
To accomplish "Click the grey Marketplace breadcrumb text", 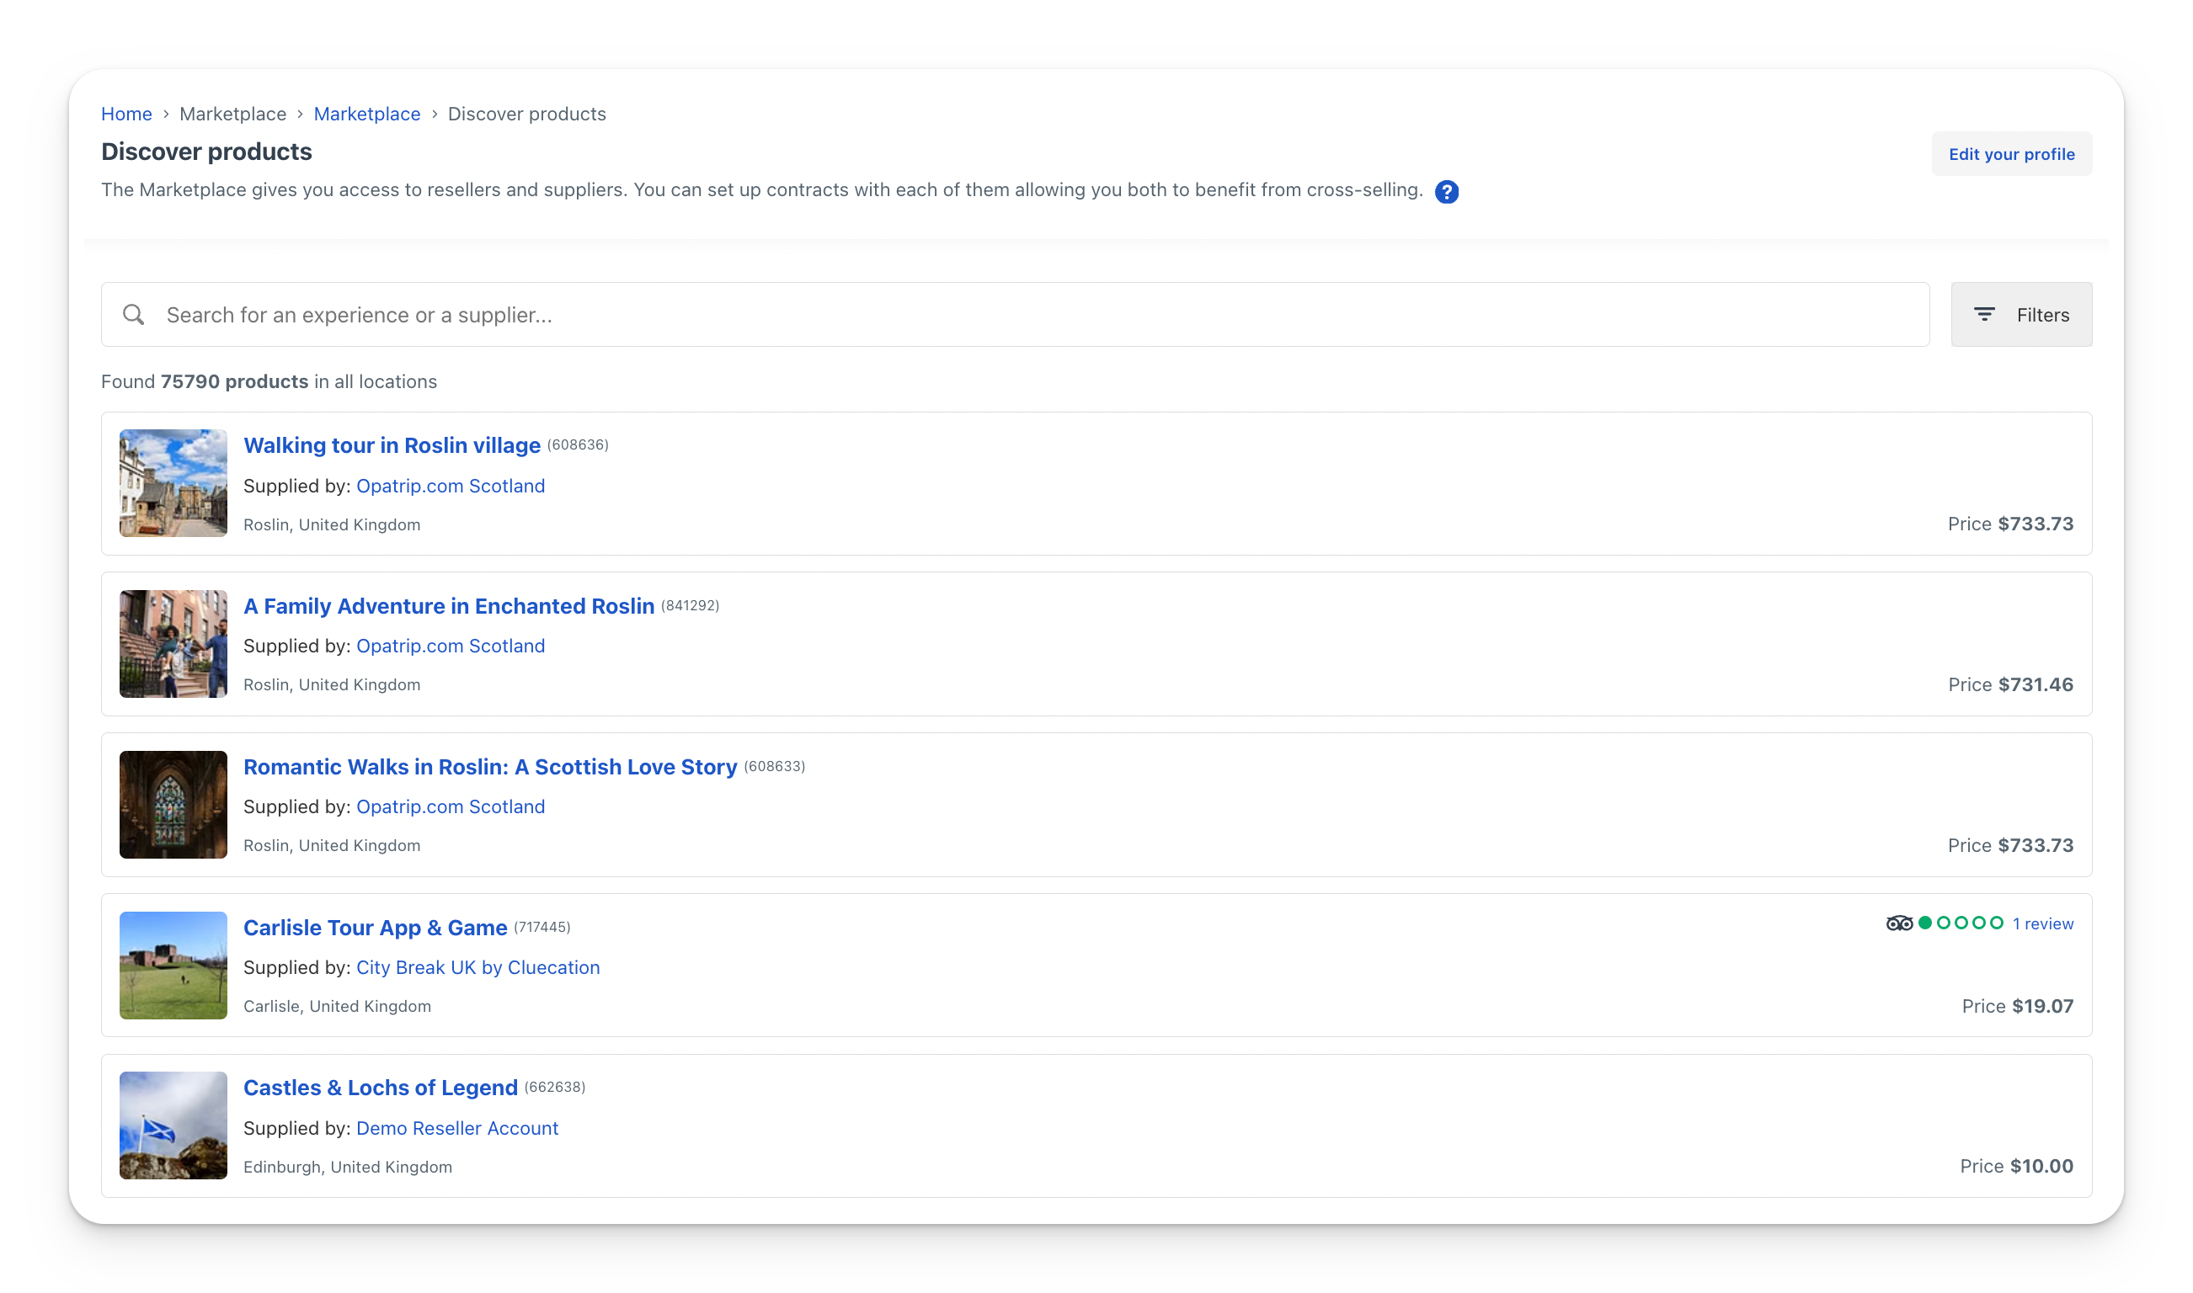I will coord(232,114).
